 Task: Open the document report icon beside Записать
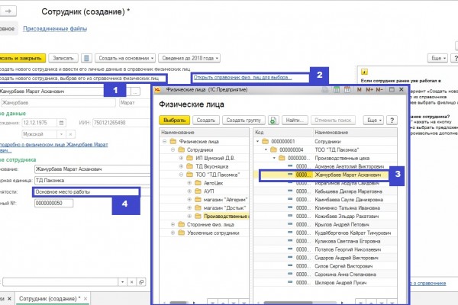pos(86,58)
